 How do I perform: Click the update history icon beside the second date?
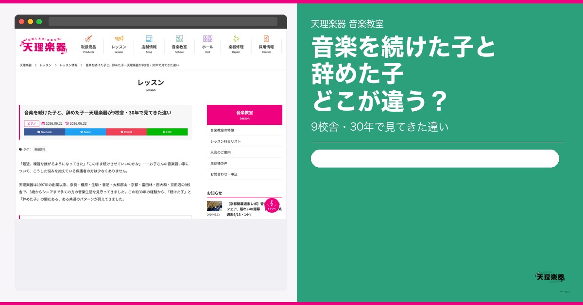[x=67, y=123]
